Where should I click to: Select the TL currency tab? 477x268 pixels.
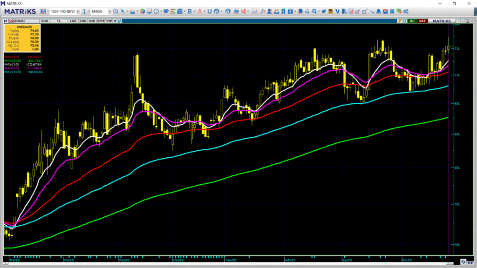(x=59, y=21)
